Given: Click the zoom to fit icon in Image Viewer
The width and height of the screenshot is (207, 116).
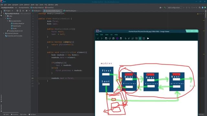Looking at the screenshot, I should point(133,38).
